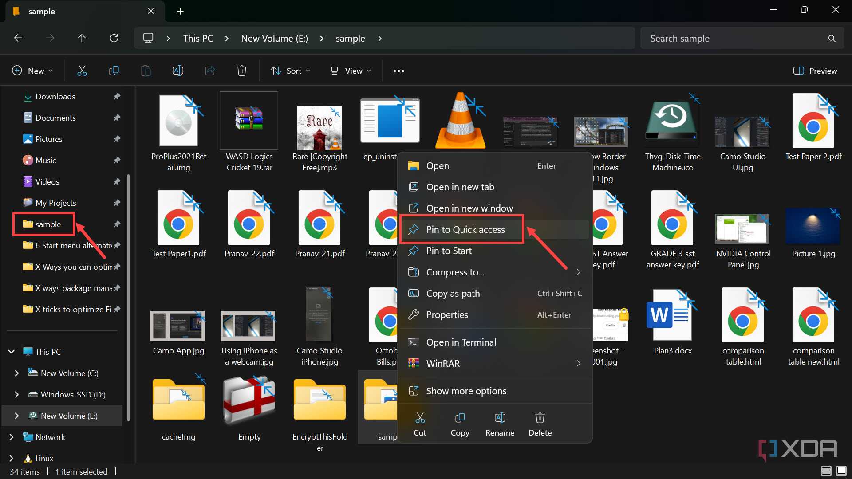Click the Refresh button
Viewport: 852px width, 479px height.
(114, 38)
